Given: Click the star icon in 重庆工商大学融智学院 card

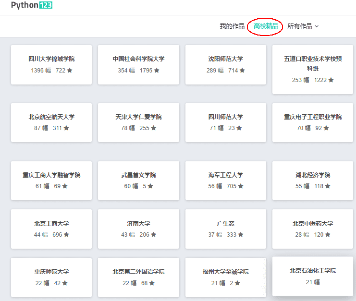Looking at the screenshot, I should 65,186.
